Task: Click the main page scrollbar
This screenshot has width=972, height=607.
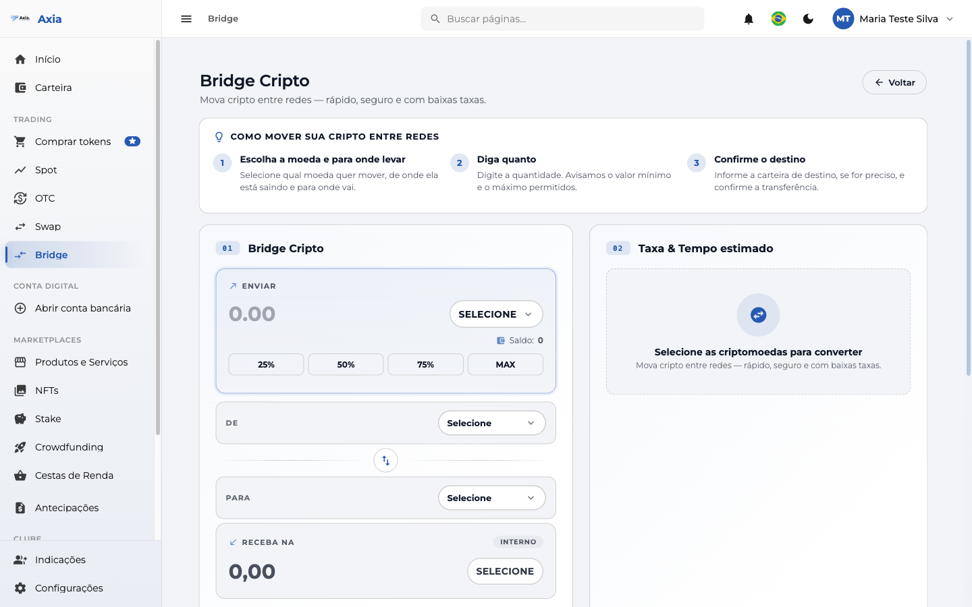Action: [968, 208]
